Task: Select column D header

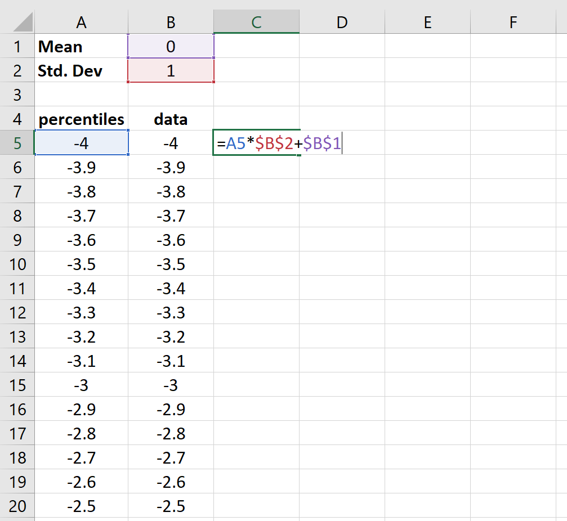Action: pos(342,23)
